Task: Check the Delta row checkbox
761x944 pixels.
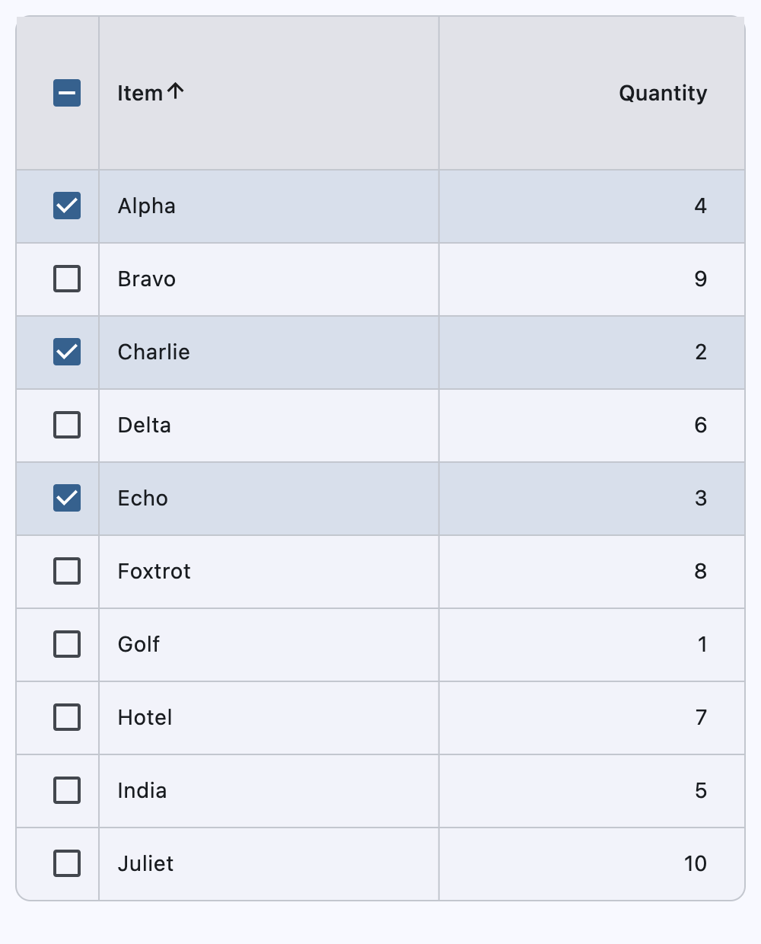Action: (66, 425)
